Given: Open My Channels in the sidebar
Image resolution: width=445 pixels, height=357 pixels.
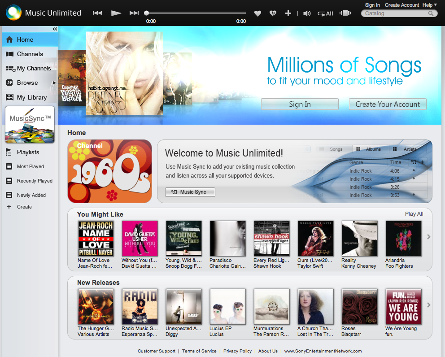Looking at the screenshot, I should pyautogui.click(x=30, y=68).
